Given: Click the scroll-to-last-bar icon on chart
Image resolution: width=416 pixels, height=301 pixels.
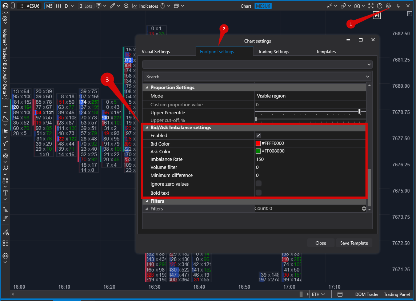Looking at the screenshot, I should pyautogui.click(x=377, y=15).
